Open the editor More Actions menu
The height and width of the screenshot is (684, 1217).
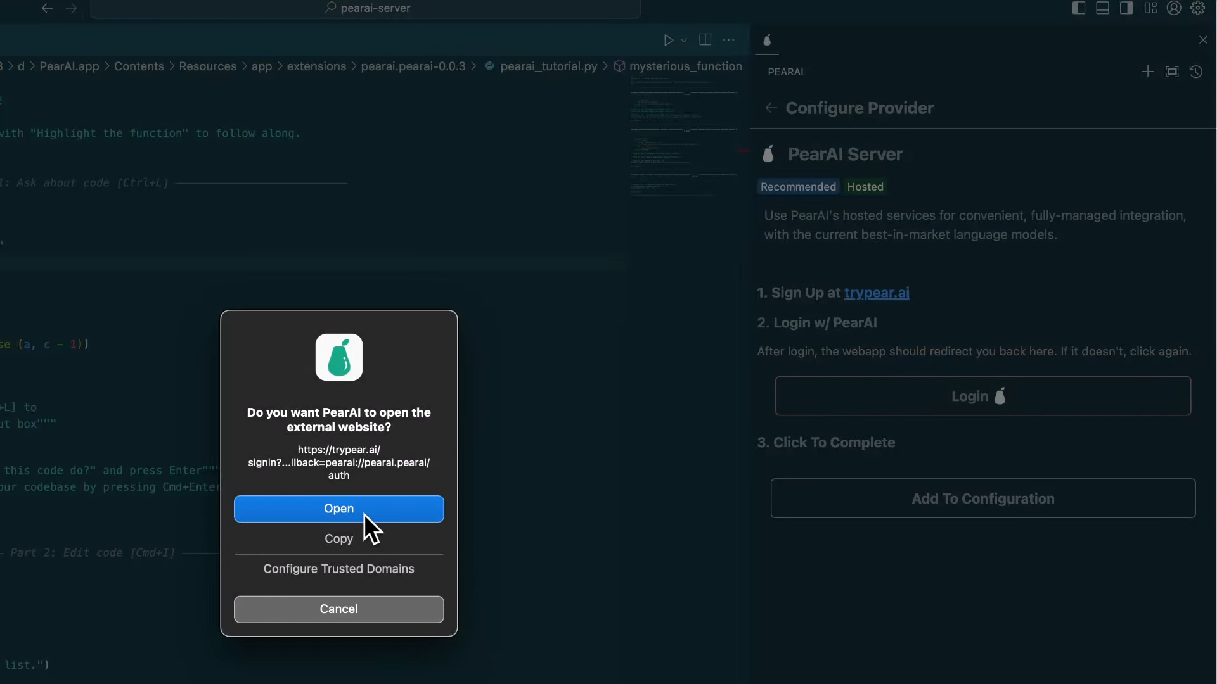point(729,40)
